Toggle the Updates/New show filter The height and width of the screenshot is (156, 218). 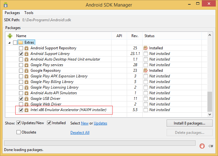18,123
